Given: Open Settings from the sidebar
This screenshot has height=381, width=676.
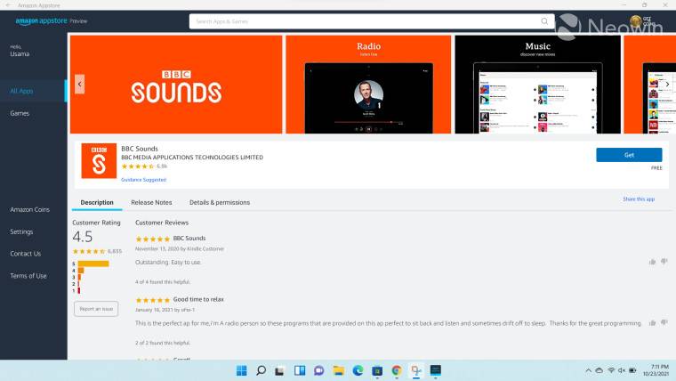Looking at the screenshot, I should tap(21, 231).
